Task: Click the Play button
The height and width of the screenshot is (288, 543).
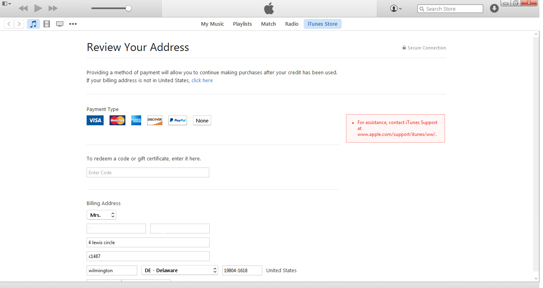Action: [38, 8]
